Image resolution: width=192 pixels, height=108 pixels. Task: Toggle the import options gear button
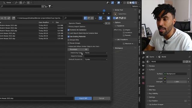point(109,18)
